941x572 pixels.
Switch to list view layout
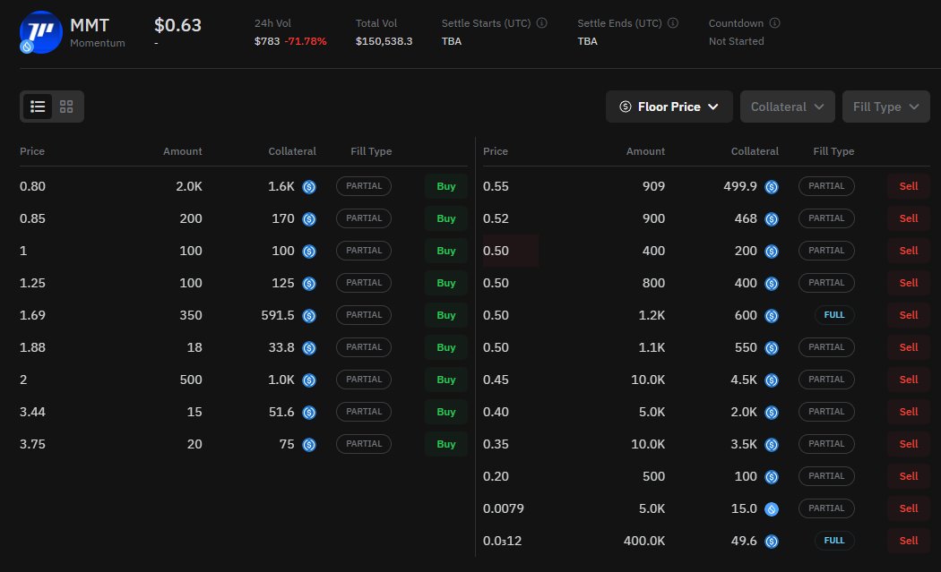point(38,107)
